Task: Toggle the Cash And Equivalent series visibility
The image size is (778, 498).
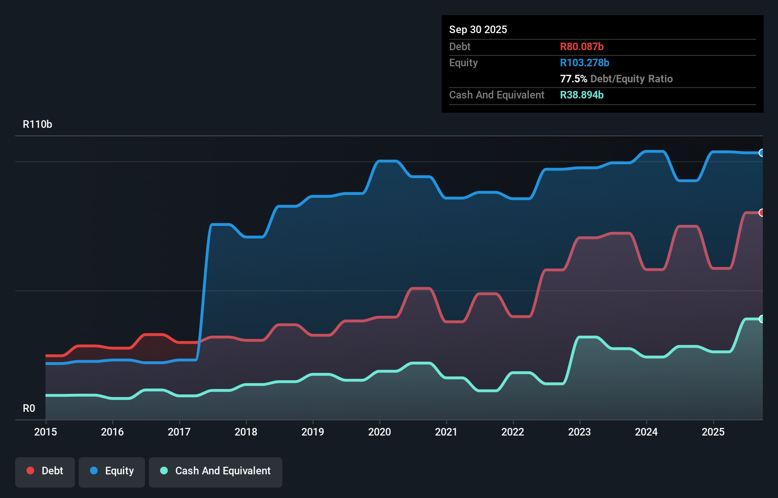Action: [216, 471]
